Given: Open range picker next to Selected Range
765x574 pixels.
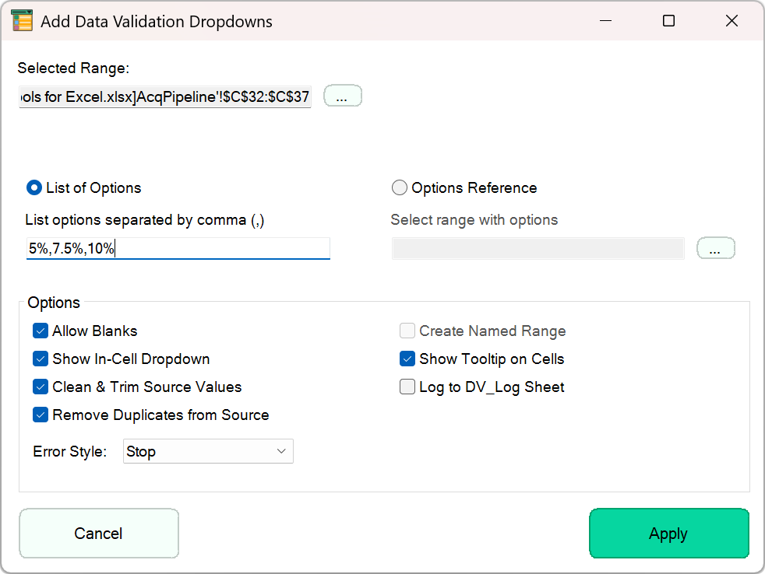Looking at the screenshot, I should point(343,96).
